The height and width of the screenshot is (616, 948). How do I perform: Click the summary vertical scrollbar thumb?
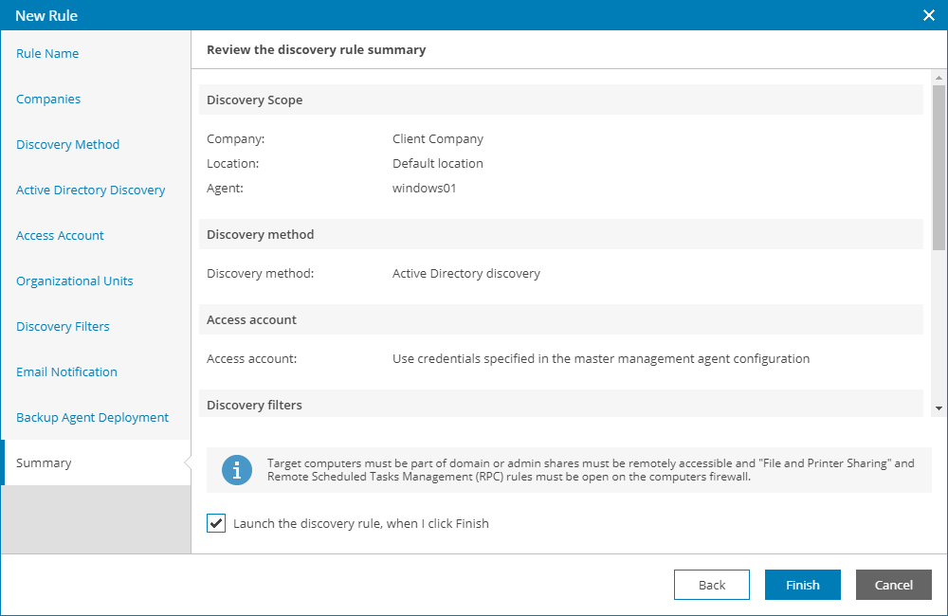(939, 166)
